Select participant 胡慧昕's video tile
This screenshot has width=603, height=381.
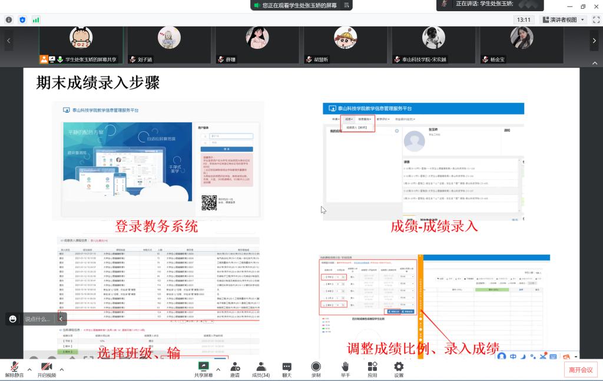click(345, 45)
